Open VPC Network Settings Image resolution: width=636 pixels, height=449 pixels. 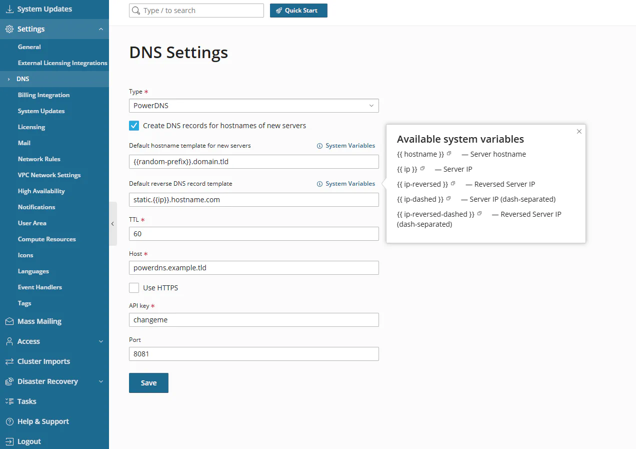pyautogui.click(x=49, y=175)
